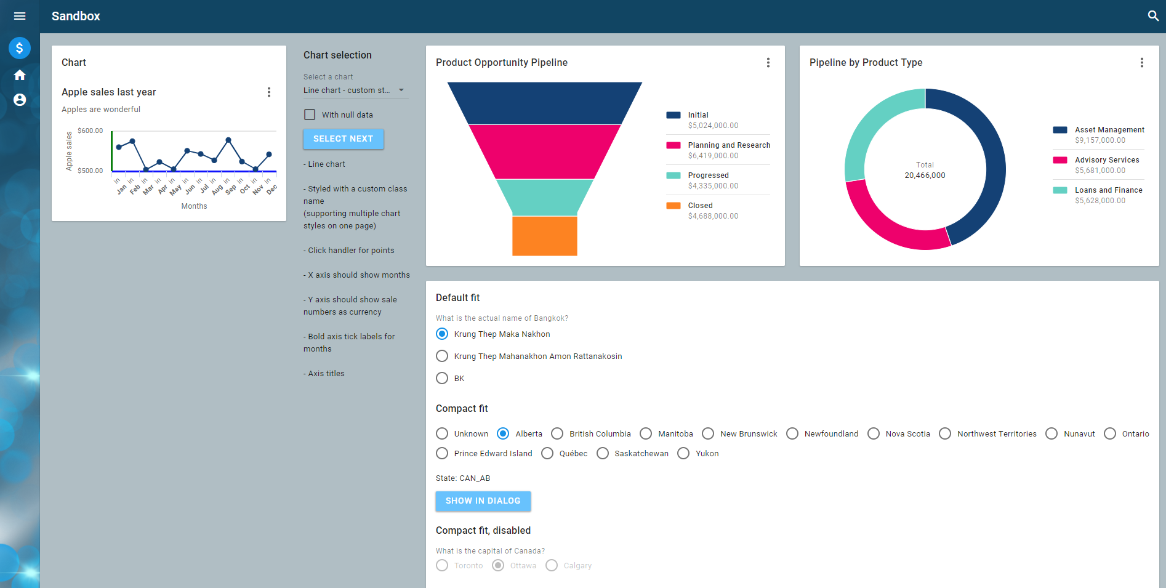1166x588 pixels.
Task: Click the search magnifier icon
Action: (x=1153, y=16)
